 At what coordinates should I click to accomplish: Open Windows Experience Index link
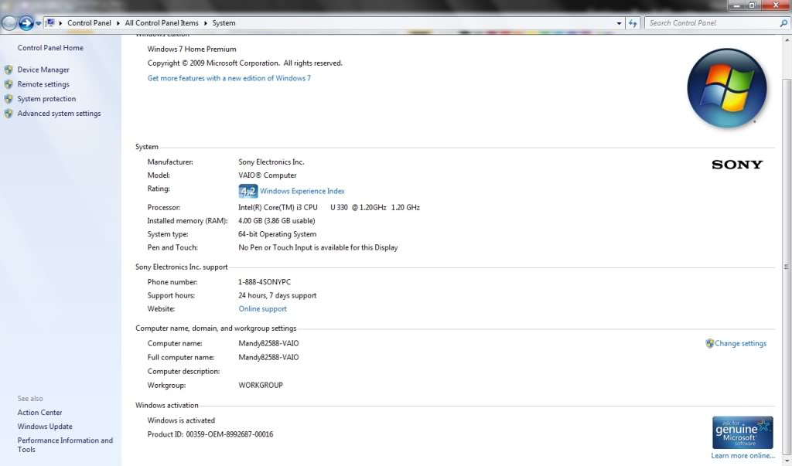click(x=302, y=192)
